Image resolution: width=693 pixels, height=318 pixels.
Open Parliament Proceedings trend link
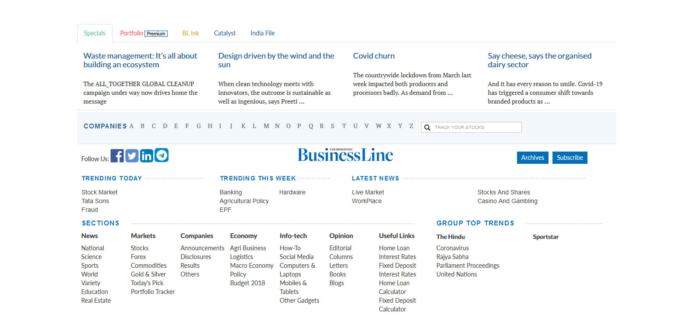coord(468,266)
